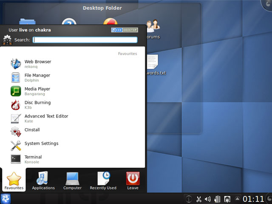This screenshot has width=272, height=204.
Task: Click the Kickoff launcher button in panel
Action: click(6, 199)
